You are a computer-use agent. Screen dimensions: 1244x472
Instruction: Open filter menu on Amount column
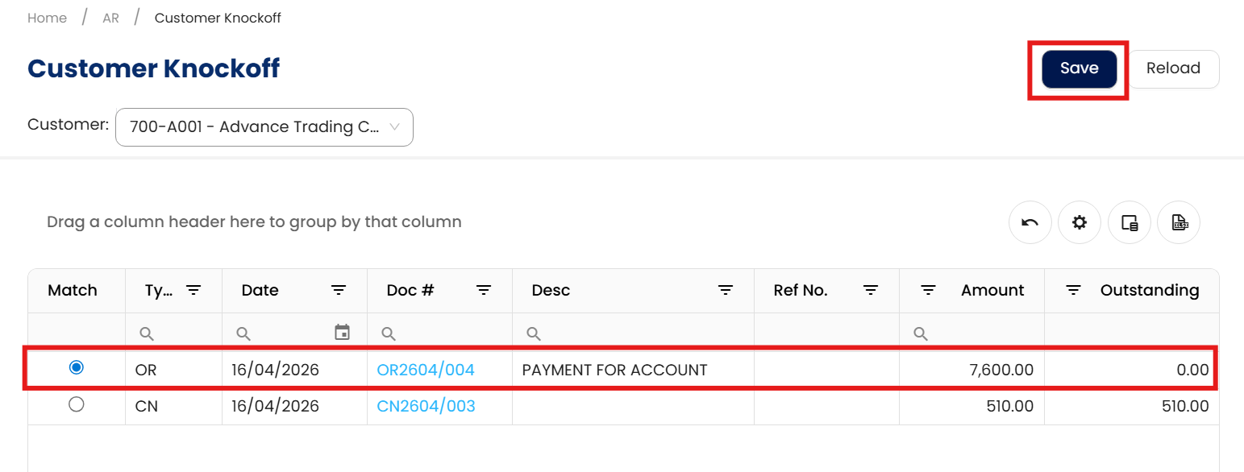click(x=928, y=291)
